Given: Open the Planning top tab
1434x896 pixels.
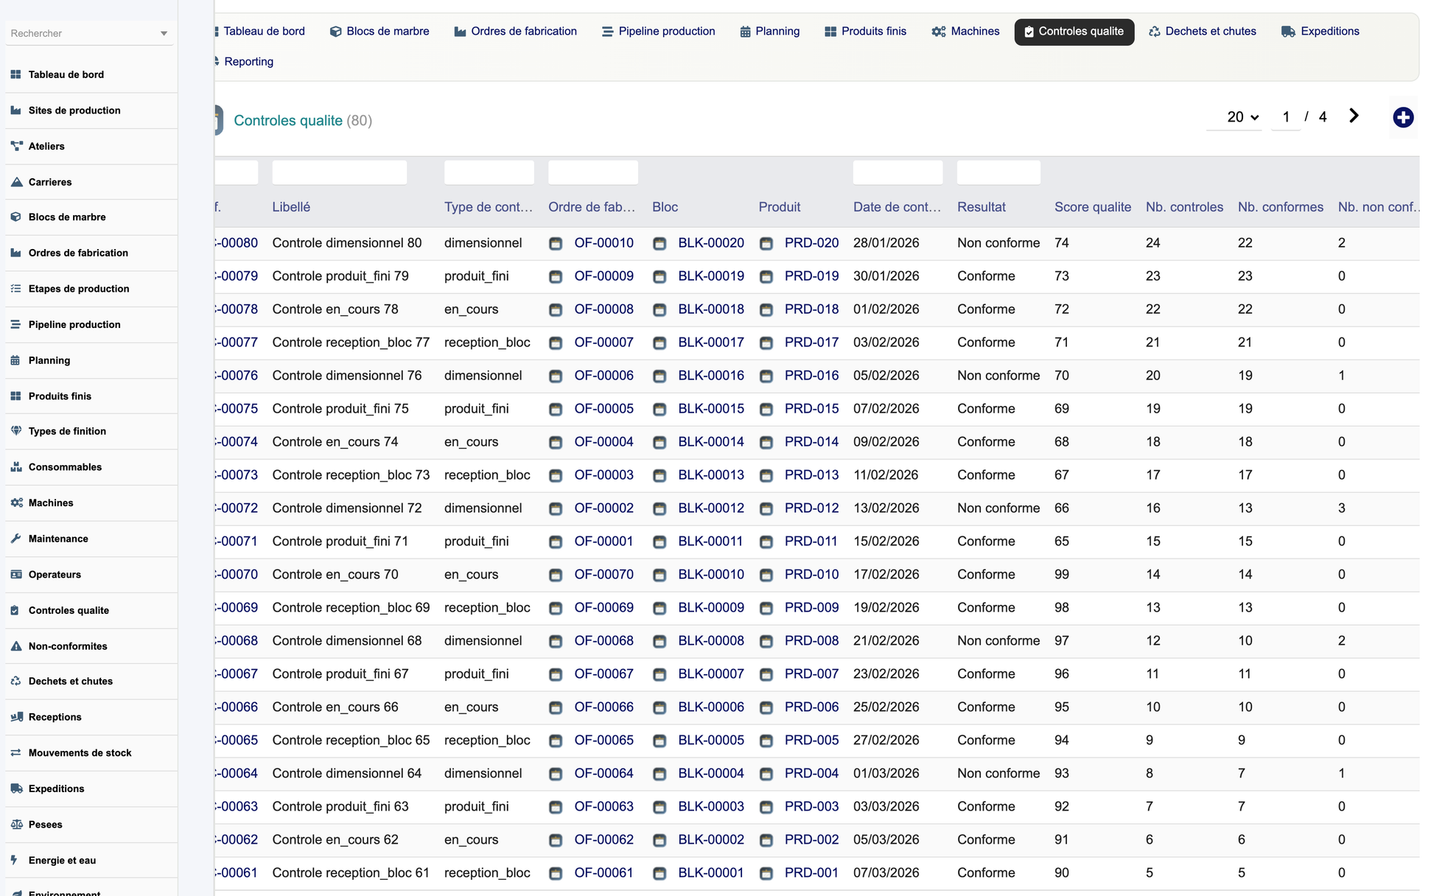Looking at the screenshot, I should [770, 31].
